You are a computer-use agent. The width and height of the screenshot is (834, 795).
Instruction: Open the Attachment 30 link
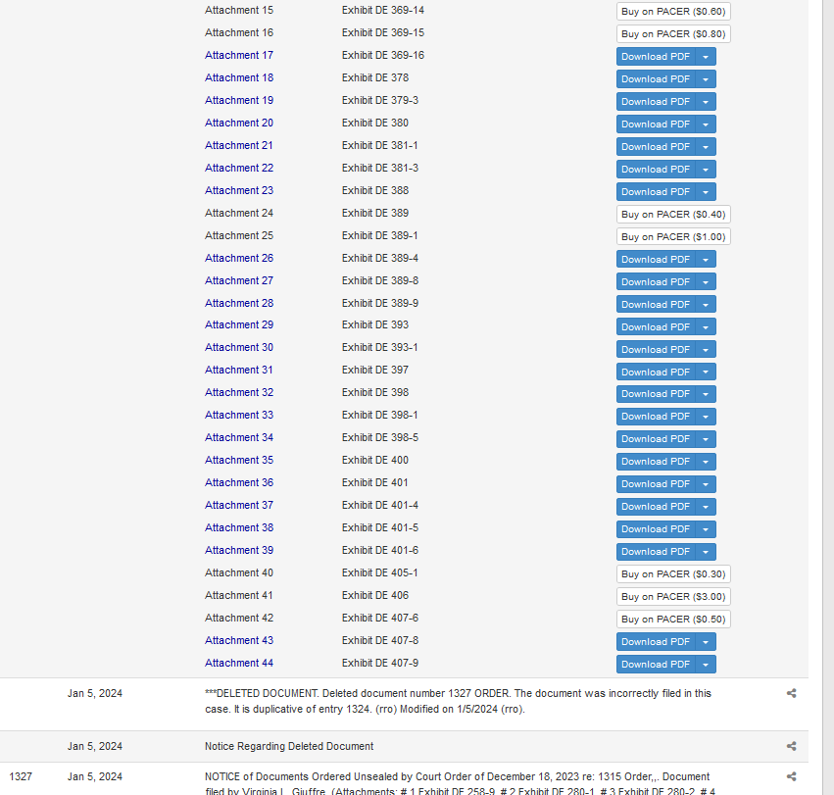tap(239, 347)
